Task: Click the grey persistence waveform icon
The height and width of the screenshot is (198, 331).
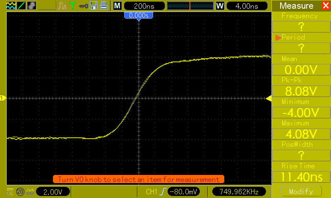Action: pos(32,5)
